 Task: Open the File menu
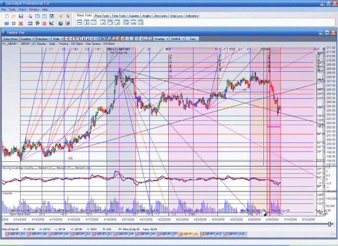(x=3, y=10)
